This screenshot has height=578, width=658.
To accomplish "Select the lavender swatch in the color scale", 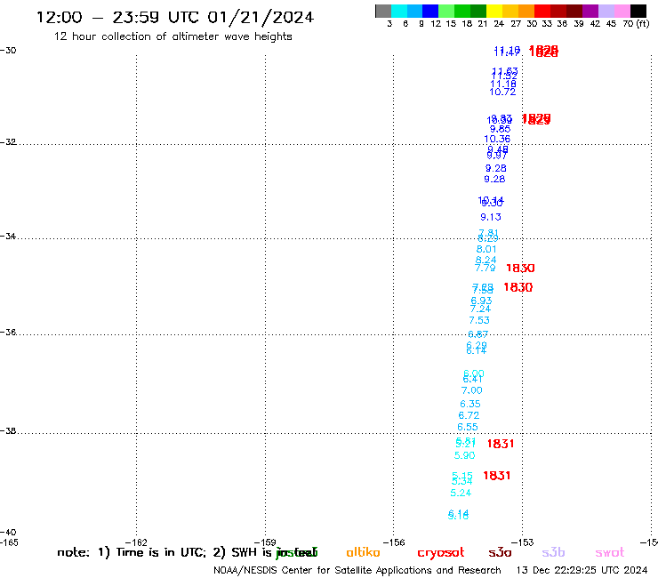I will [x=606, y=11].
